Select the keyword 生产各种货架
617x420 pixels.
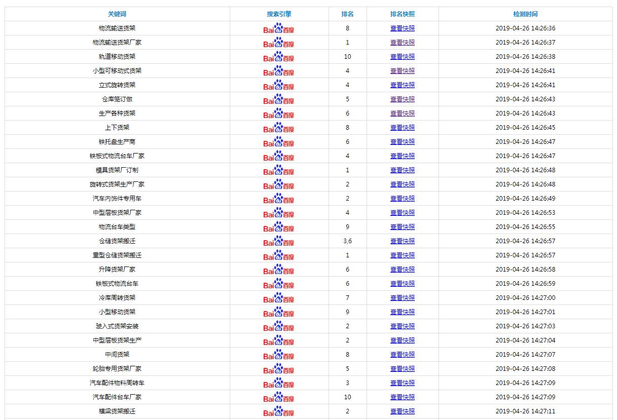click(x=117, y=113)
